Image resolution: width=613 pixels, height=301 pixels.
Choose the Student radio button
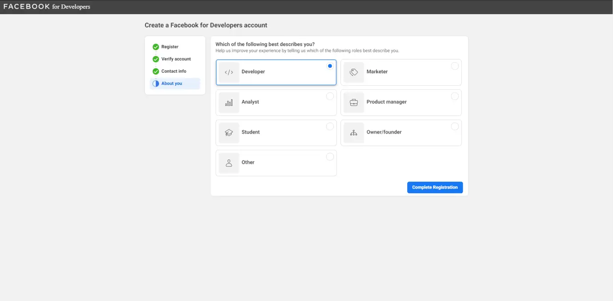pos(330,127)
